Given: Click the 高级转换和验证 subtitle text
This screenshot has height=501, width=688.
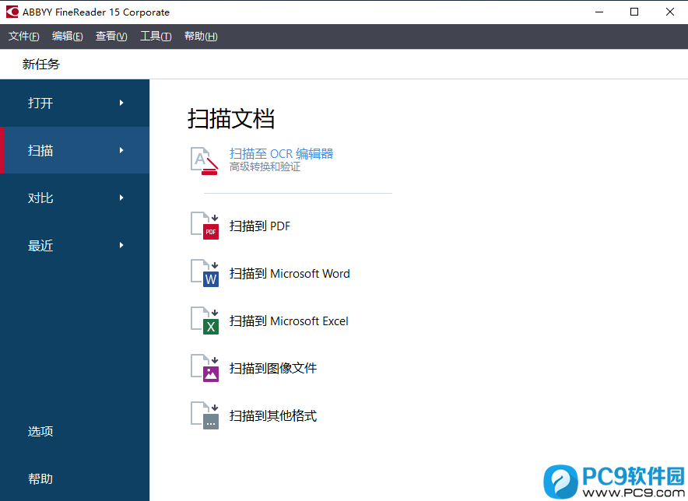Looking at the screenshot, I should (265, 166).
